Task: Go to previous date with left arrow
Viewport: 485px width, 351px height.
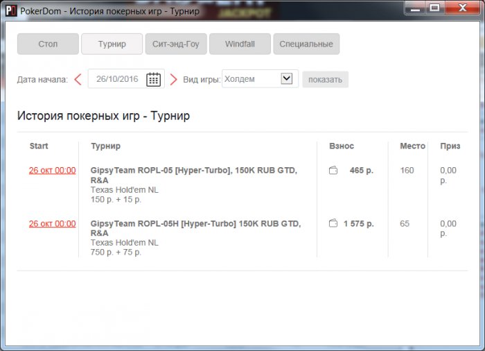Action: (x=78, y=79)
